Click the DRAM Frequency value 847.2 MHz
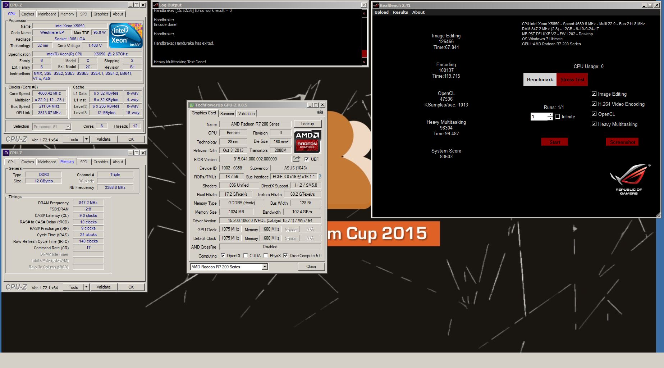This screenshot has height=368, width=664. (88, 203)
